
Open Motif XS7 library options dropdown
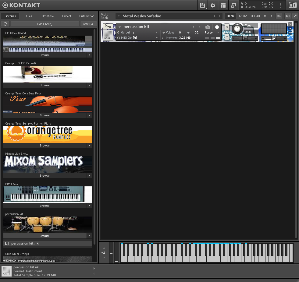point(89,206)
